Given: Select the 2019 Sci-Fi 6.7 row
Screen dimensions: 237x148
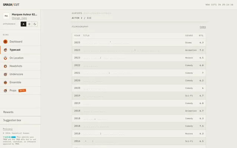Looking at the screenshot, I should (139, 95).
